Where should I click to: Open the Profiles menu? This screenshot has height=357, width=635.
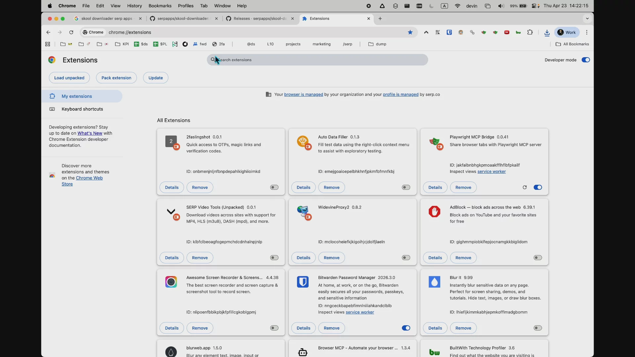[x=186, y=6]
